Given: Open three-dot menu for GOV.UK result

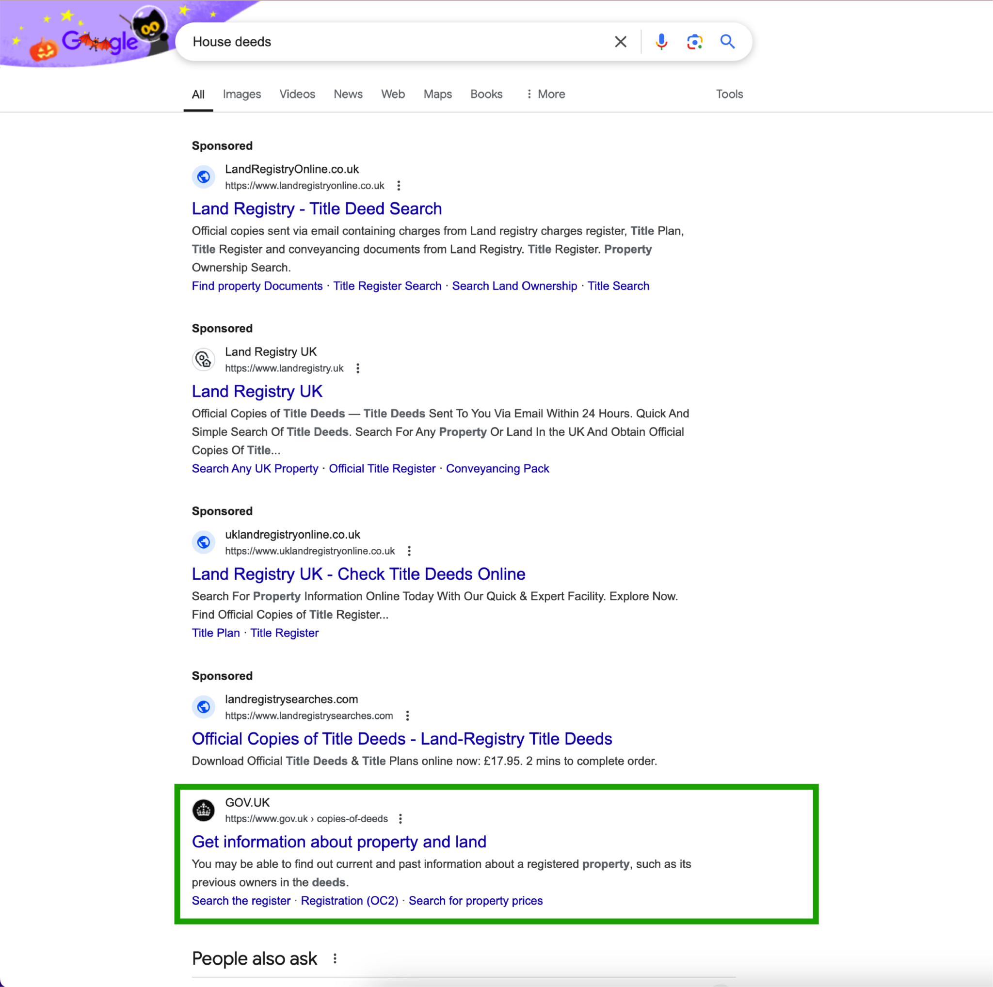Looking at the screenshot, I should click(x=400, y=818).
